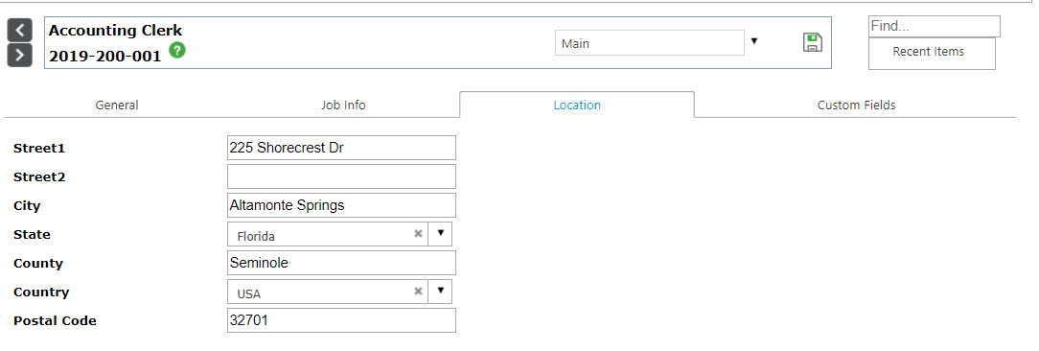
Task: Switch to the Job Info tab
Action: point(343,105)
